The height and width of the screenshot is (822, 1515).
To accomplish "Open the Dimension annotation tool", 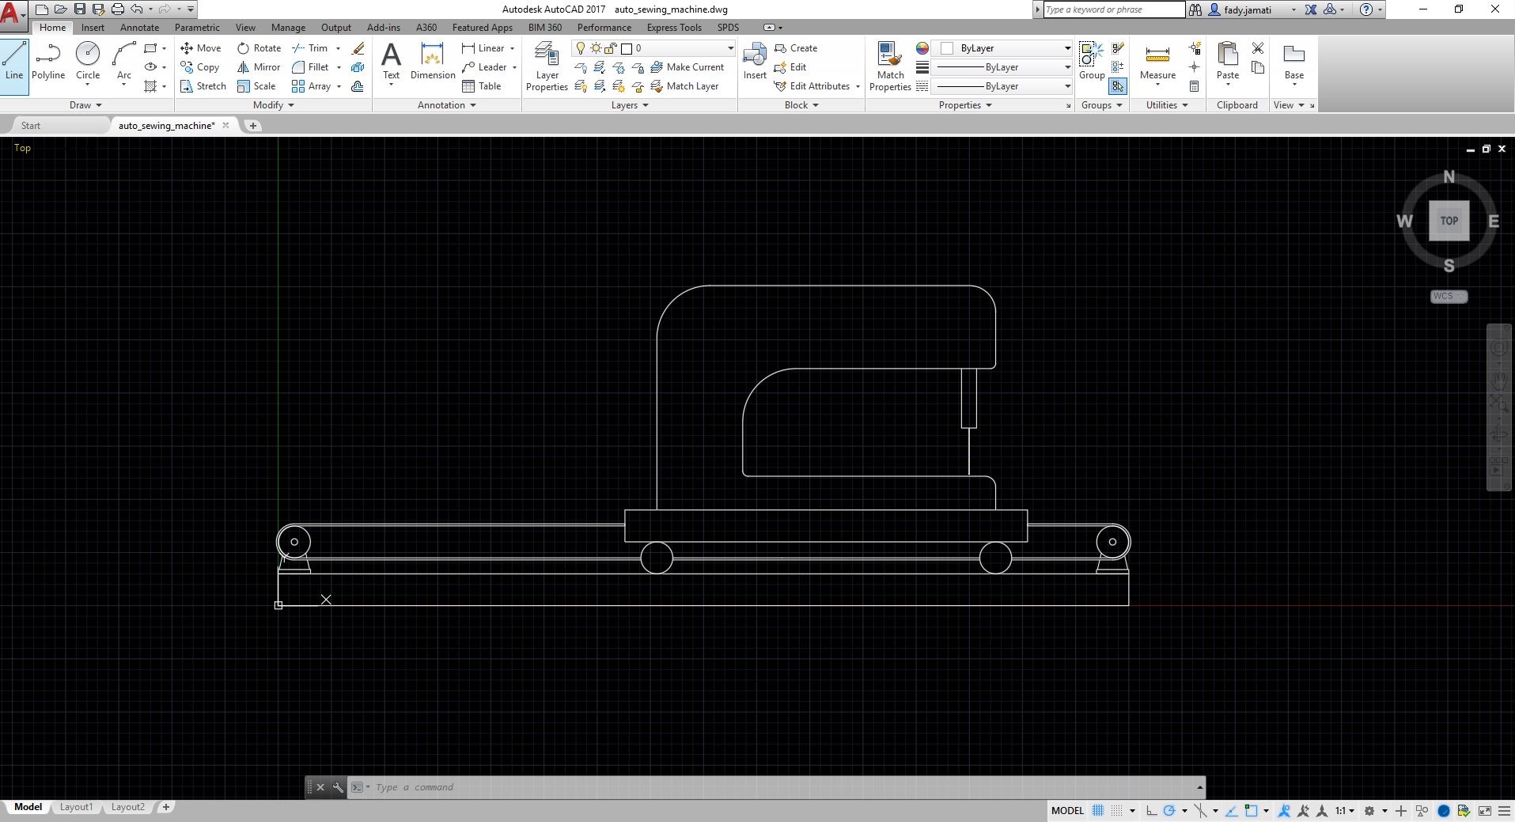I will [x=432, y=62].
